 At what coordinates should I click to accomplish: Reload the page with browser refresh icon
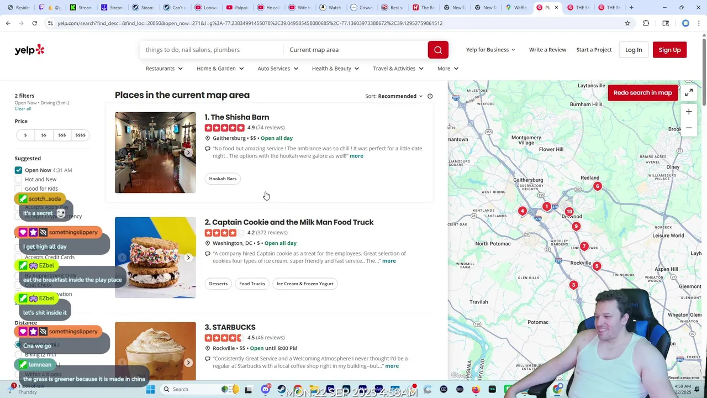click(x=34, y=23)
